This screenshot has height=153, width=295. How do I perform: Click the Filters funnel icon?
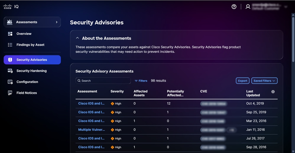click(x=136, y=81)
